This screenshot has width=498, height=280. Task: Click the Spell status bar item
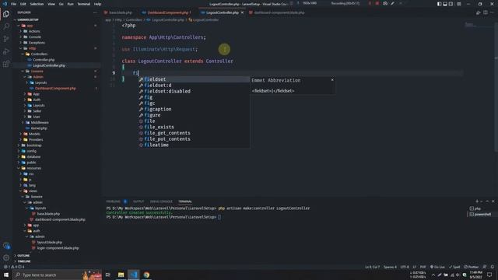(x=454, y=267)
